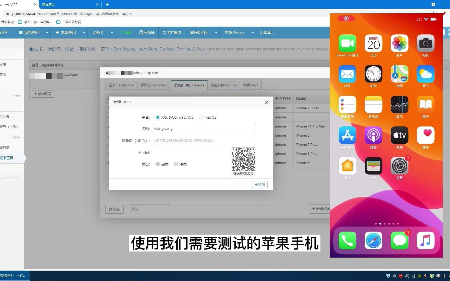Click the 新增 button to add device
Viewport: 450px width, 281px height.
260,184
